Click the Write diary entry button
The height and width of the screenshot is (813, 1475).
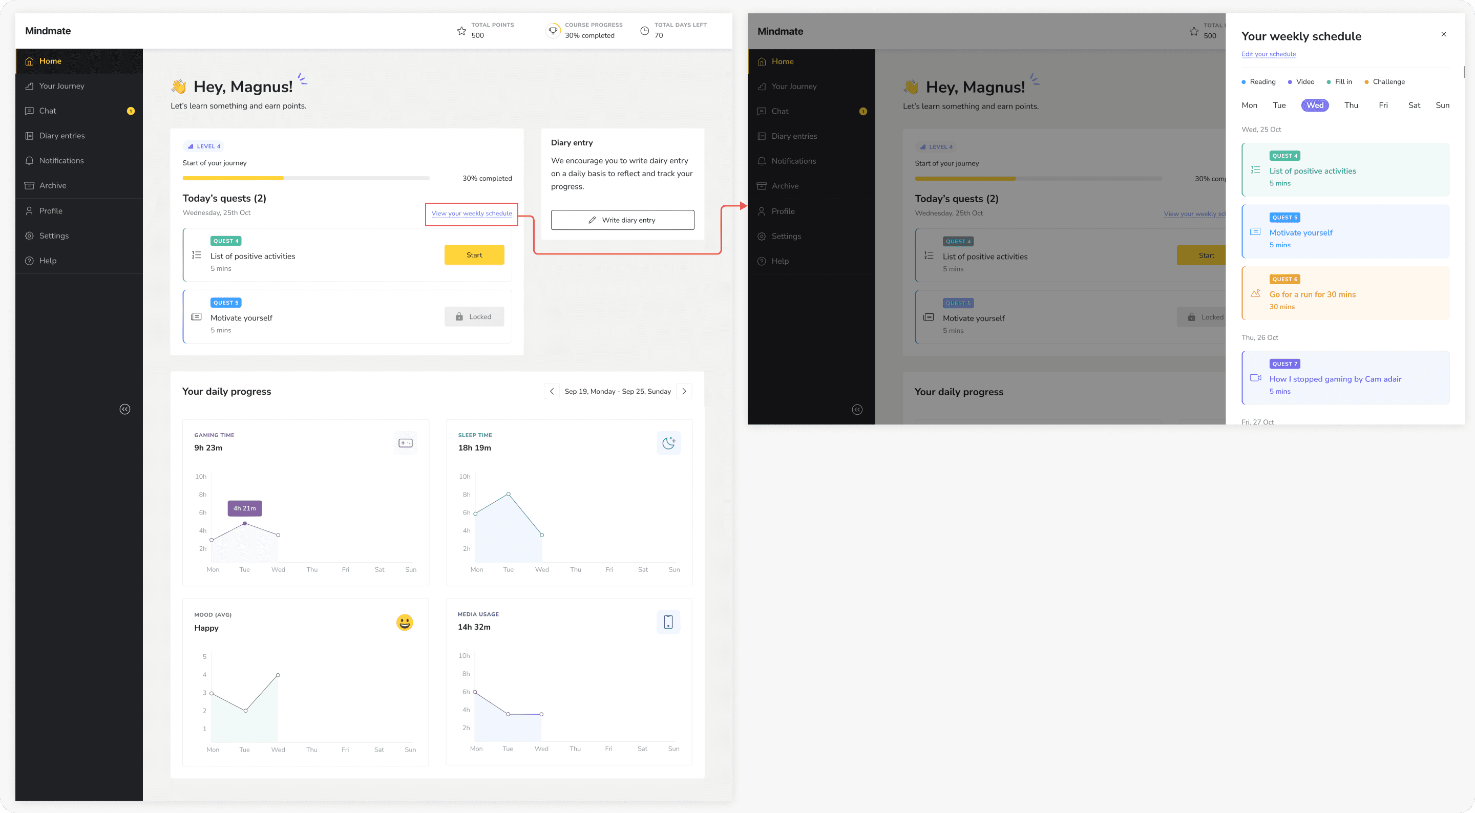(x=622, y=220)
